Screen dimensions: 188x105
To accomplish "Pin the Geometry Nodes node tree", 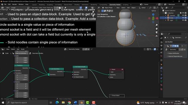I will (92, 49).
